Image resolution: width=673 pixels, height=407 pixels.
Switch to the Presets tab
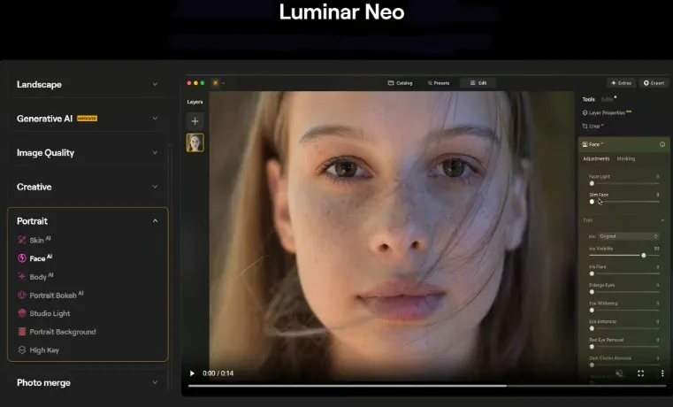[439, 83]
